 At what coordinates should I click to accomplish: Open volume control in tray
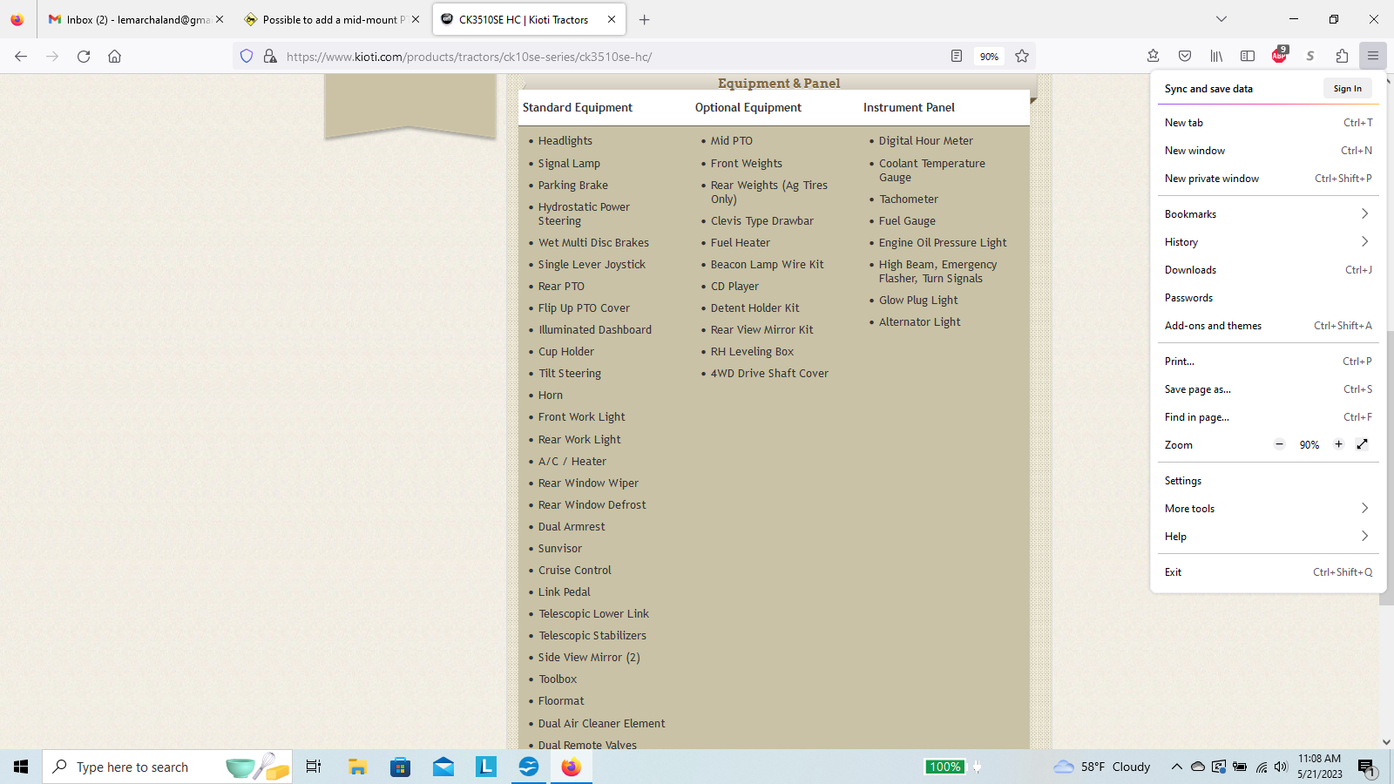[1281, 767]
